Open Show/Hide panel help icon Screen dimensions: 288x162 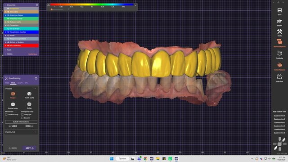(37, 5)
